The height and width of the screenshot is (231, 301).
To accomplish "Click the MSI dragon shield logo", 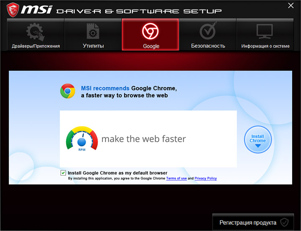I will (13, 10).
